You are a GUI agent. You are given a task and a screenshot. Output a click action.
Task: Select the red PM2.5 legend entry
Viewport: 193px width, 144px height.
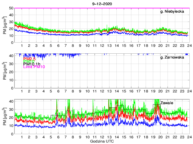click(30, 59)
